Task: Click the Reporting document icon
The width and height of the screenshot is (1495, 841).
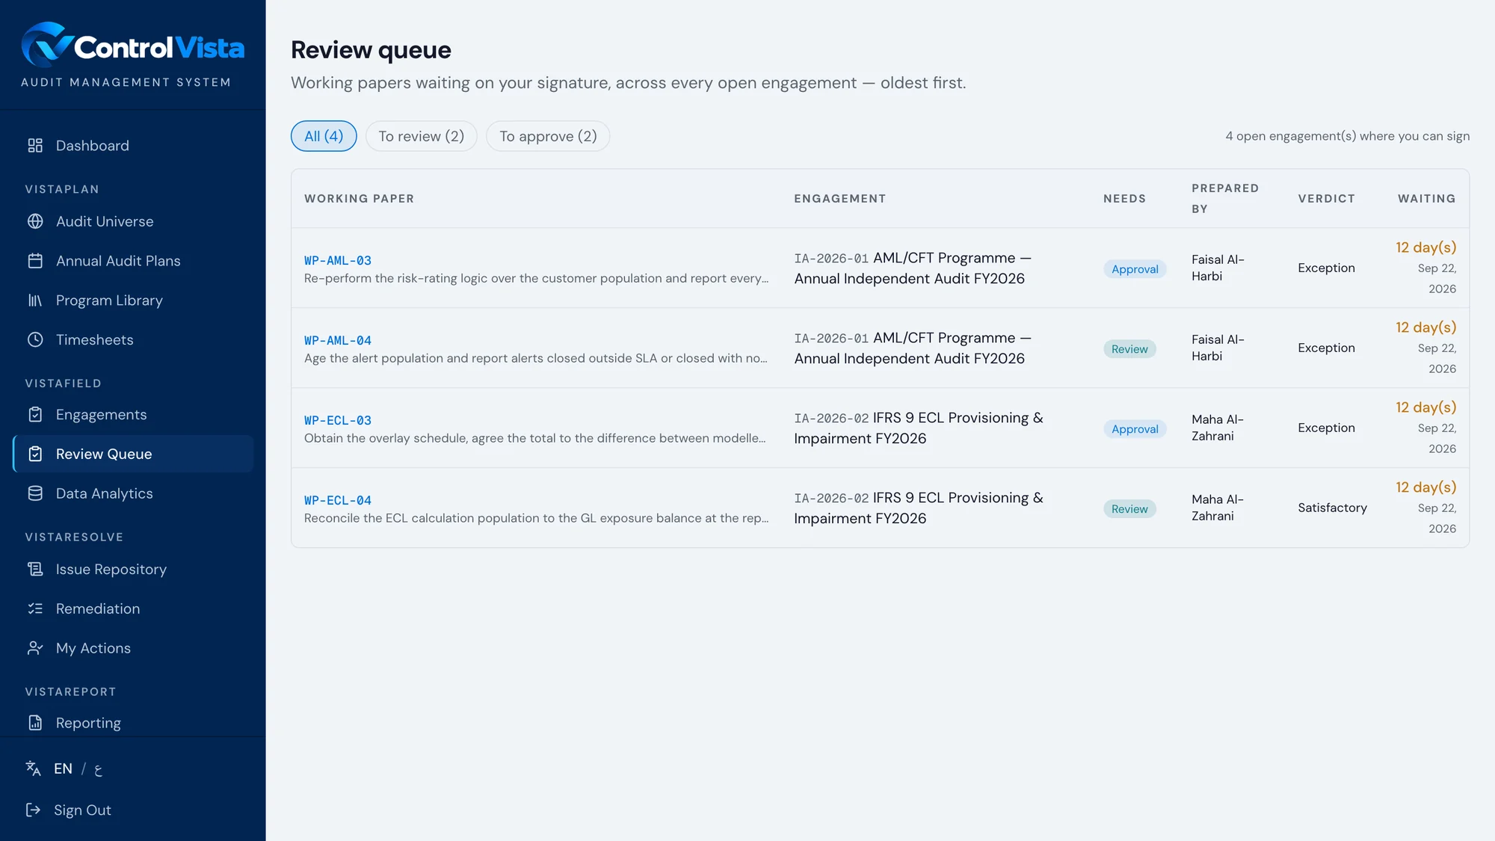Action: coord(35,724)
